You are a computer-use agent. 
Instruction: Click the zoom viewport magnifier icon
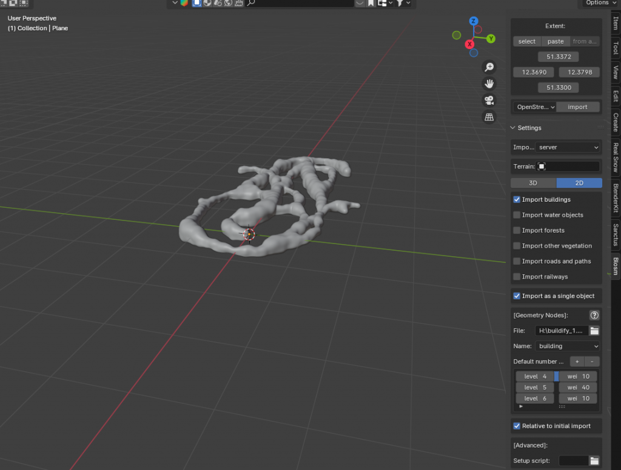(x=489, y=67)
